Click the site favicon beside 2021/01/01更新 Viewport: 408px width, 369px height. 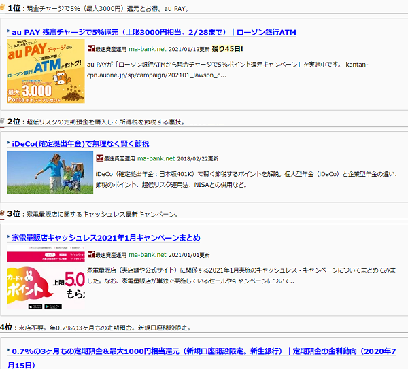click(x=91, y=254)
